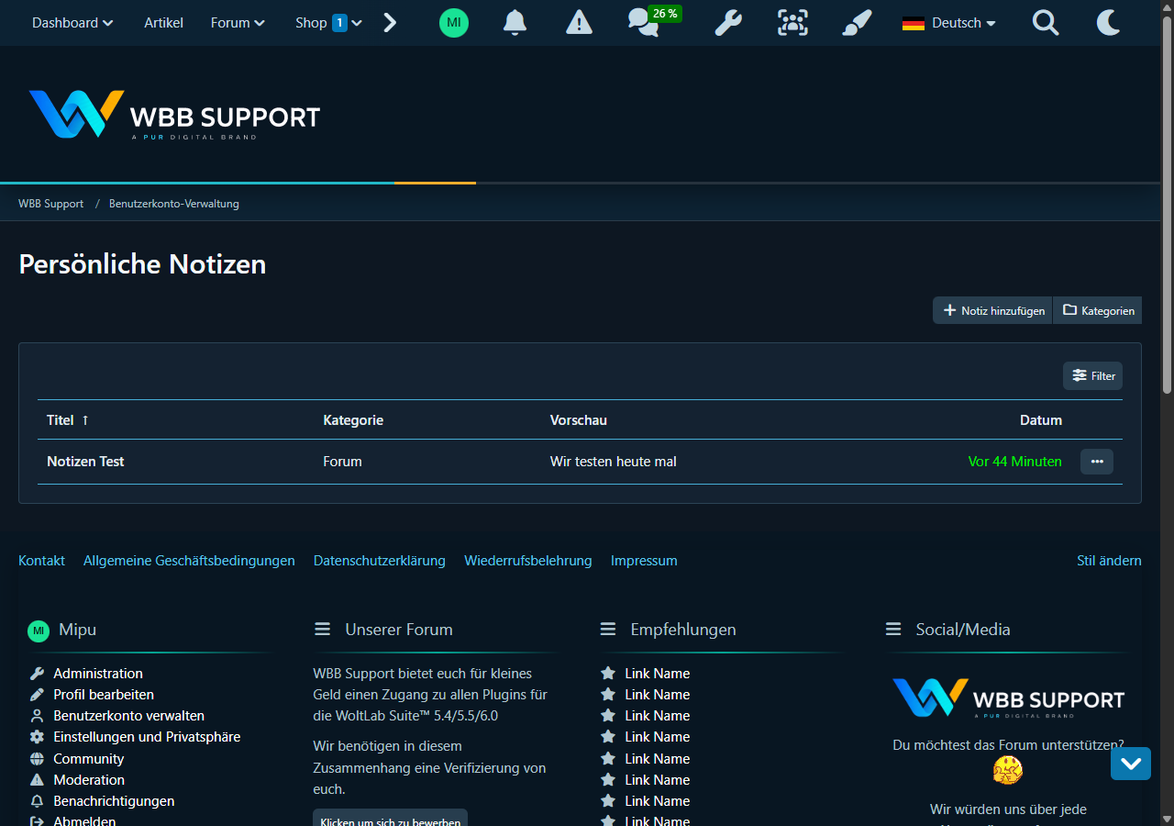Expand more menu items with right chevron
The height and width of the screenshot is (826, 1174).
pyautogui.click(x=390, y=23)
